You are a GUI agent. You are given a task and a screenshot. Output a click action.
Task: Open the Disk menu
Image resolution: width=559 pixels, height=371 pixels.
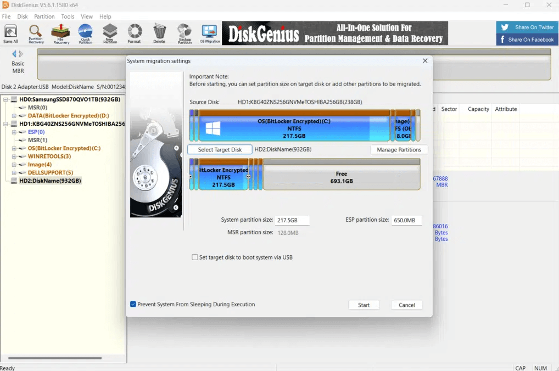23,16
